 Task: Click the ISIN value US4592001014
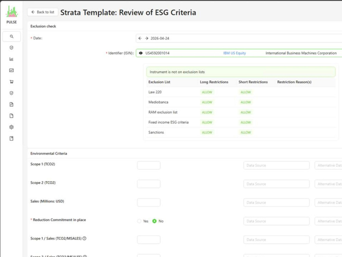[157, 53]
